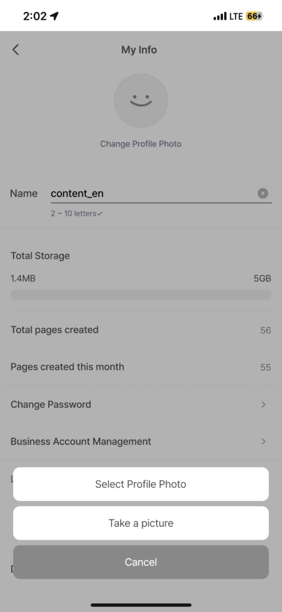Screen dimensions: 282x612
Task: Expand Change Password chevron
Action: tap(264, 405)
